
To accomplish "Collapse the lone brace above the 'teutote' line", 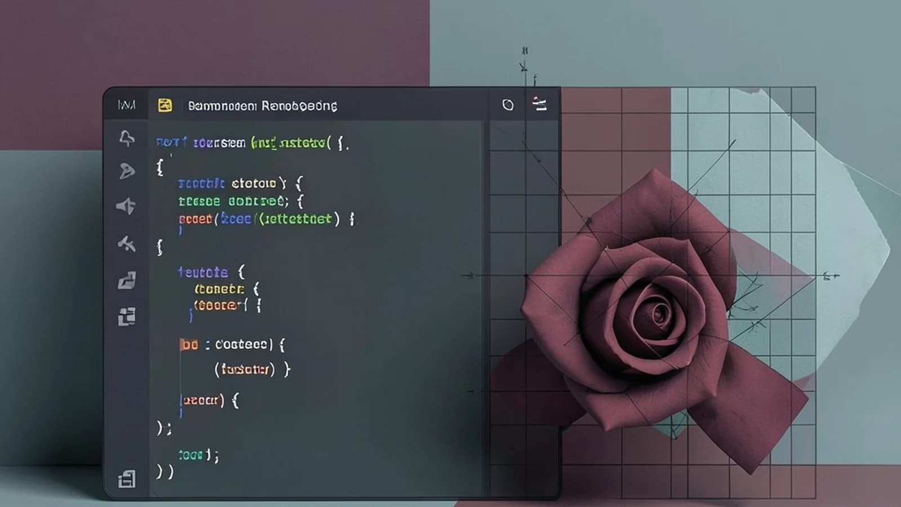I will click(160, 247).
